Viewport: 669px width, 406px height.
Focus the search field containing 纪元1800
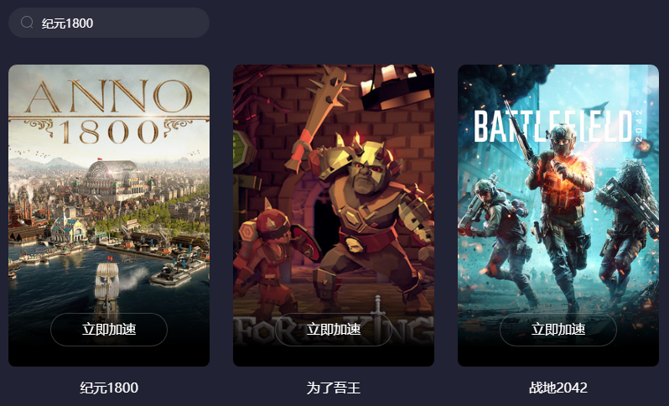coord(109,23)
